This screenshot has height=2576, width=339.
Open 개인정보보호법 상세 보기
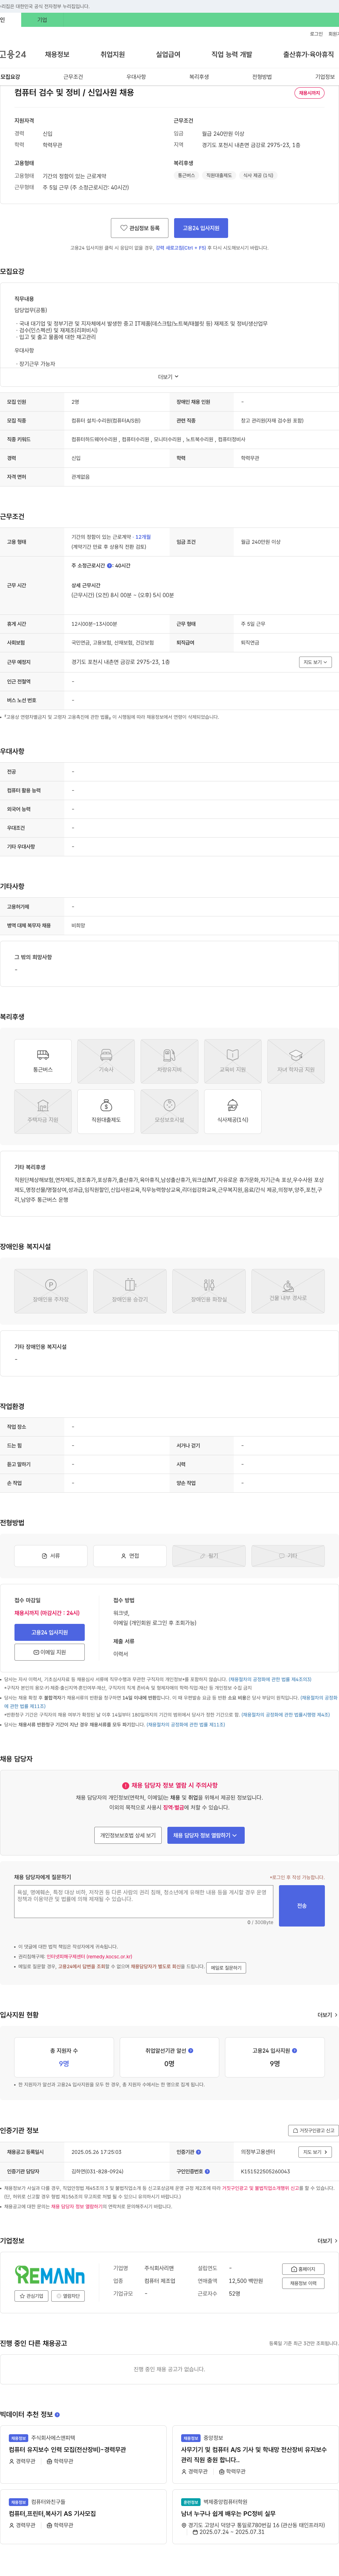click(128, 1835)
